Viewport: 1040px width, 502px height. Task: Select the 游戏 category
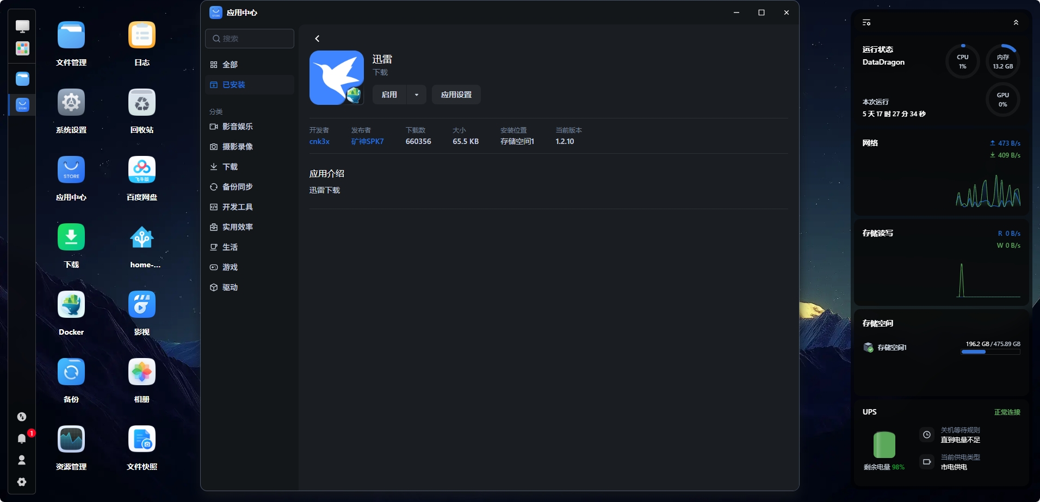[x=250, y=267]
